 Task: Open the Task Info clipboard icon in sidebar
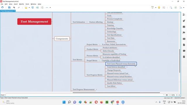click(184, 57)
